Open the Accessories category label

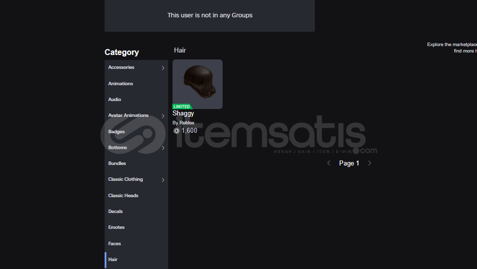pyautogui.click(x=121, y=67)
